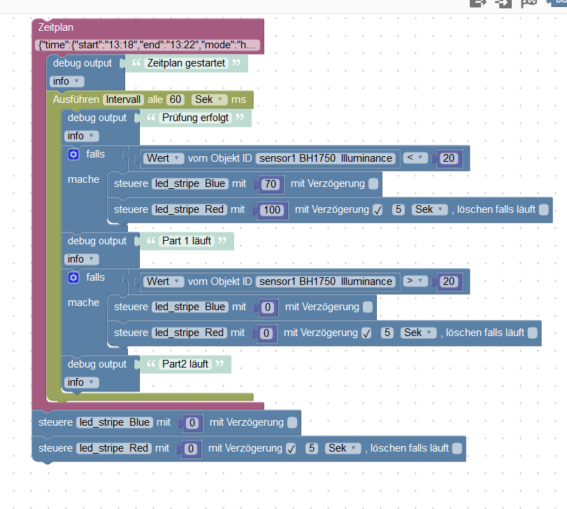Viewport: 567px width, 509px height.
Task: Open object ID 'led_stripe Blue' in bottom block
Action: pos(114,422)
